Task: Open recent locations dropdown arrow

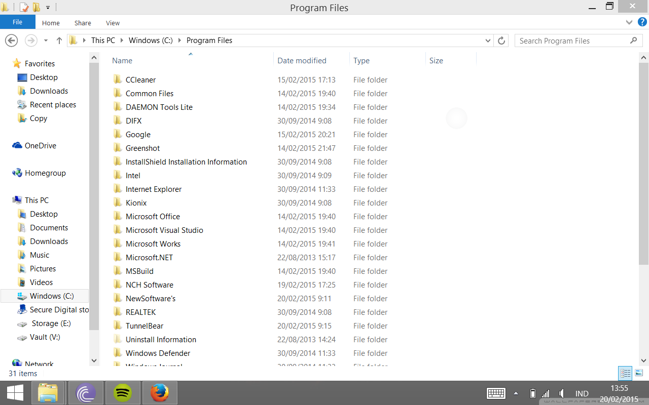Action: pos(46,40)
